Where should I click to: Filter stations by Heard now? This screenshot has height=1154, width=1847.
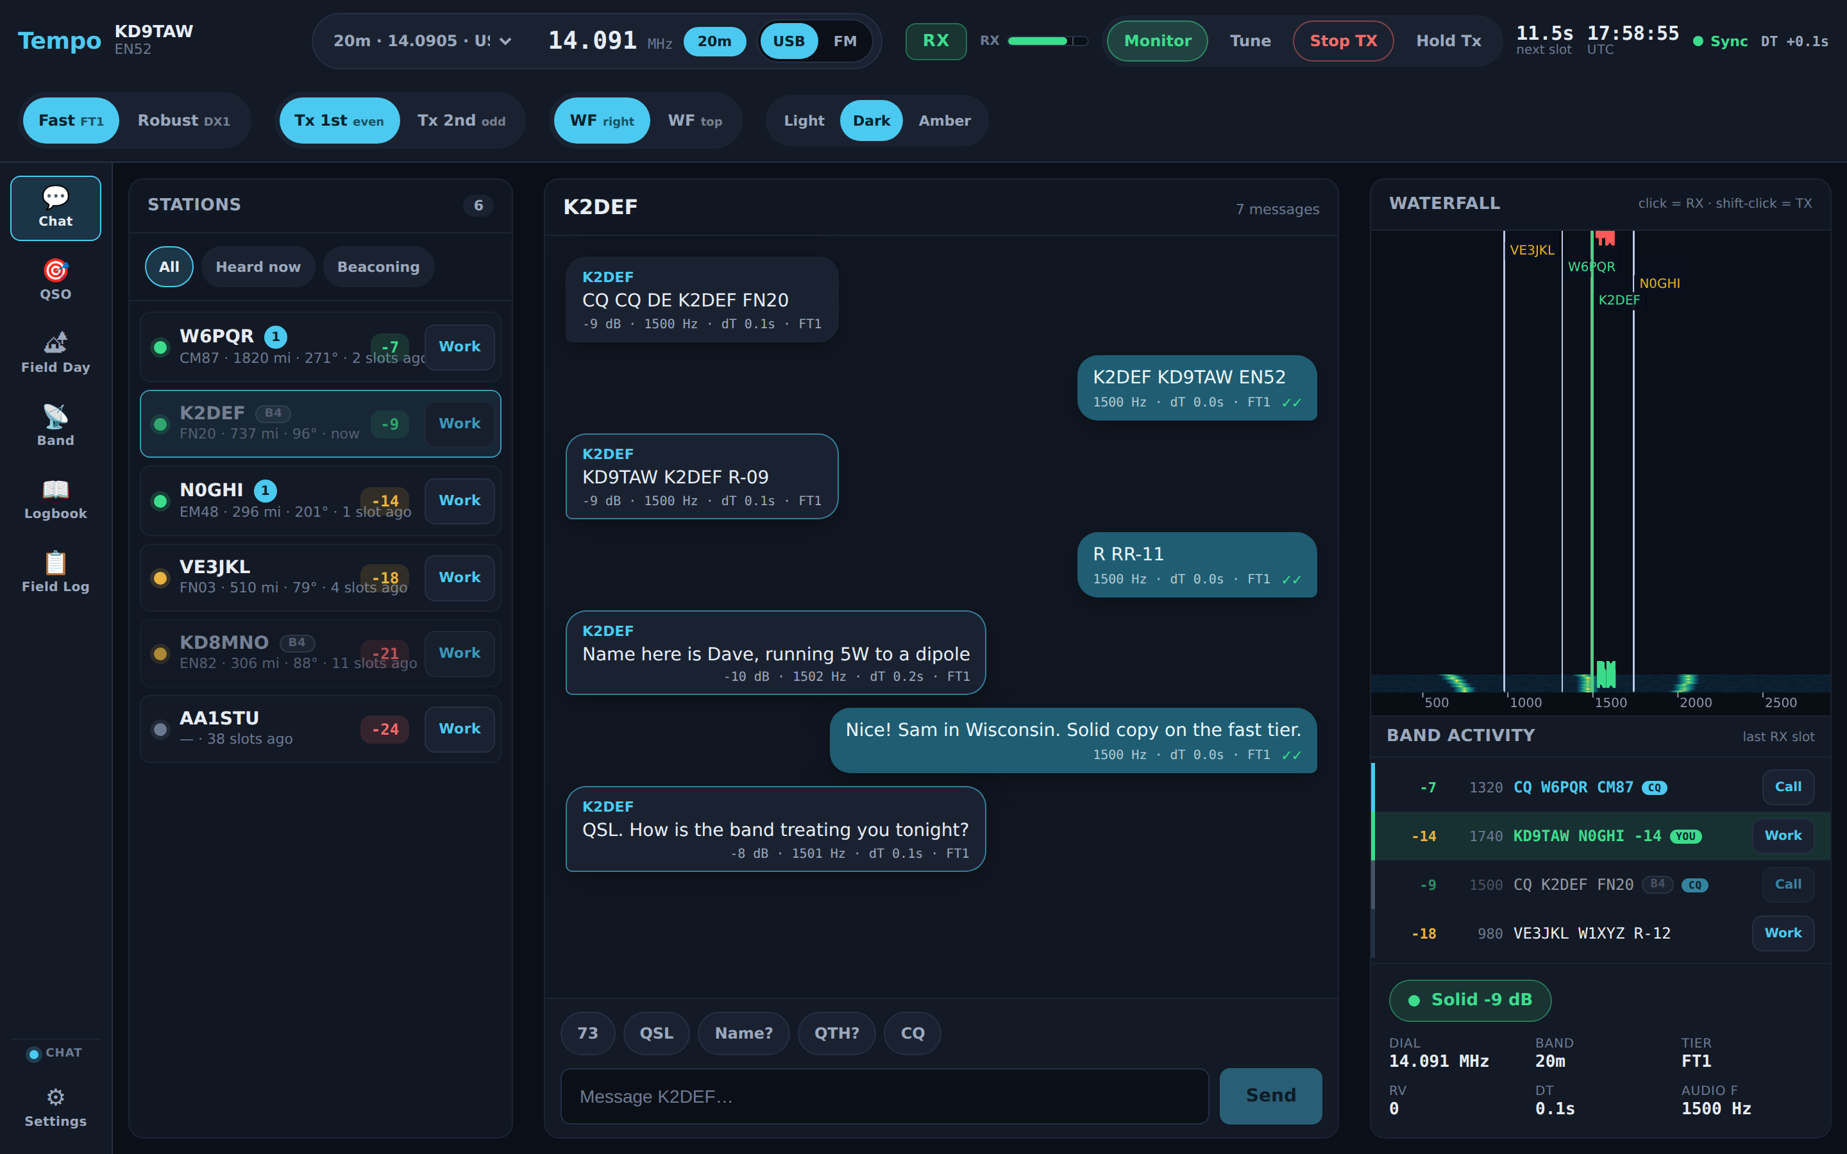(x=258, y=267)
